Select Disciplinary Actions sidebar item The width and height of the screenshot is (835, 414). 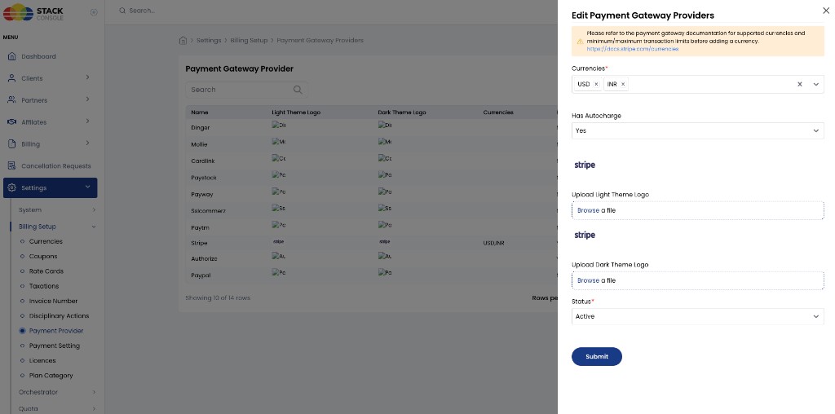point(59,316)
